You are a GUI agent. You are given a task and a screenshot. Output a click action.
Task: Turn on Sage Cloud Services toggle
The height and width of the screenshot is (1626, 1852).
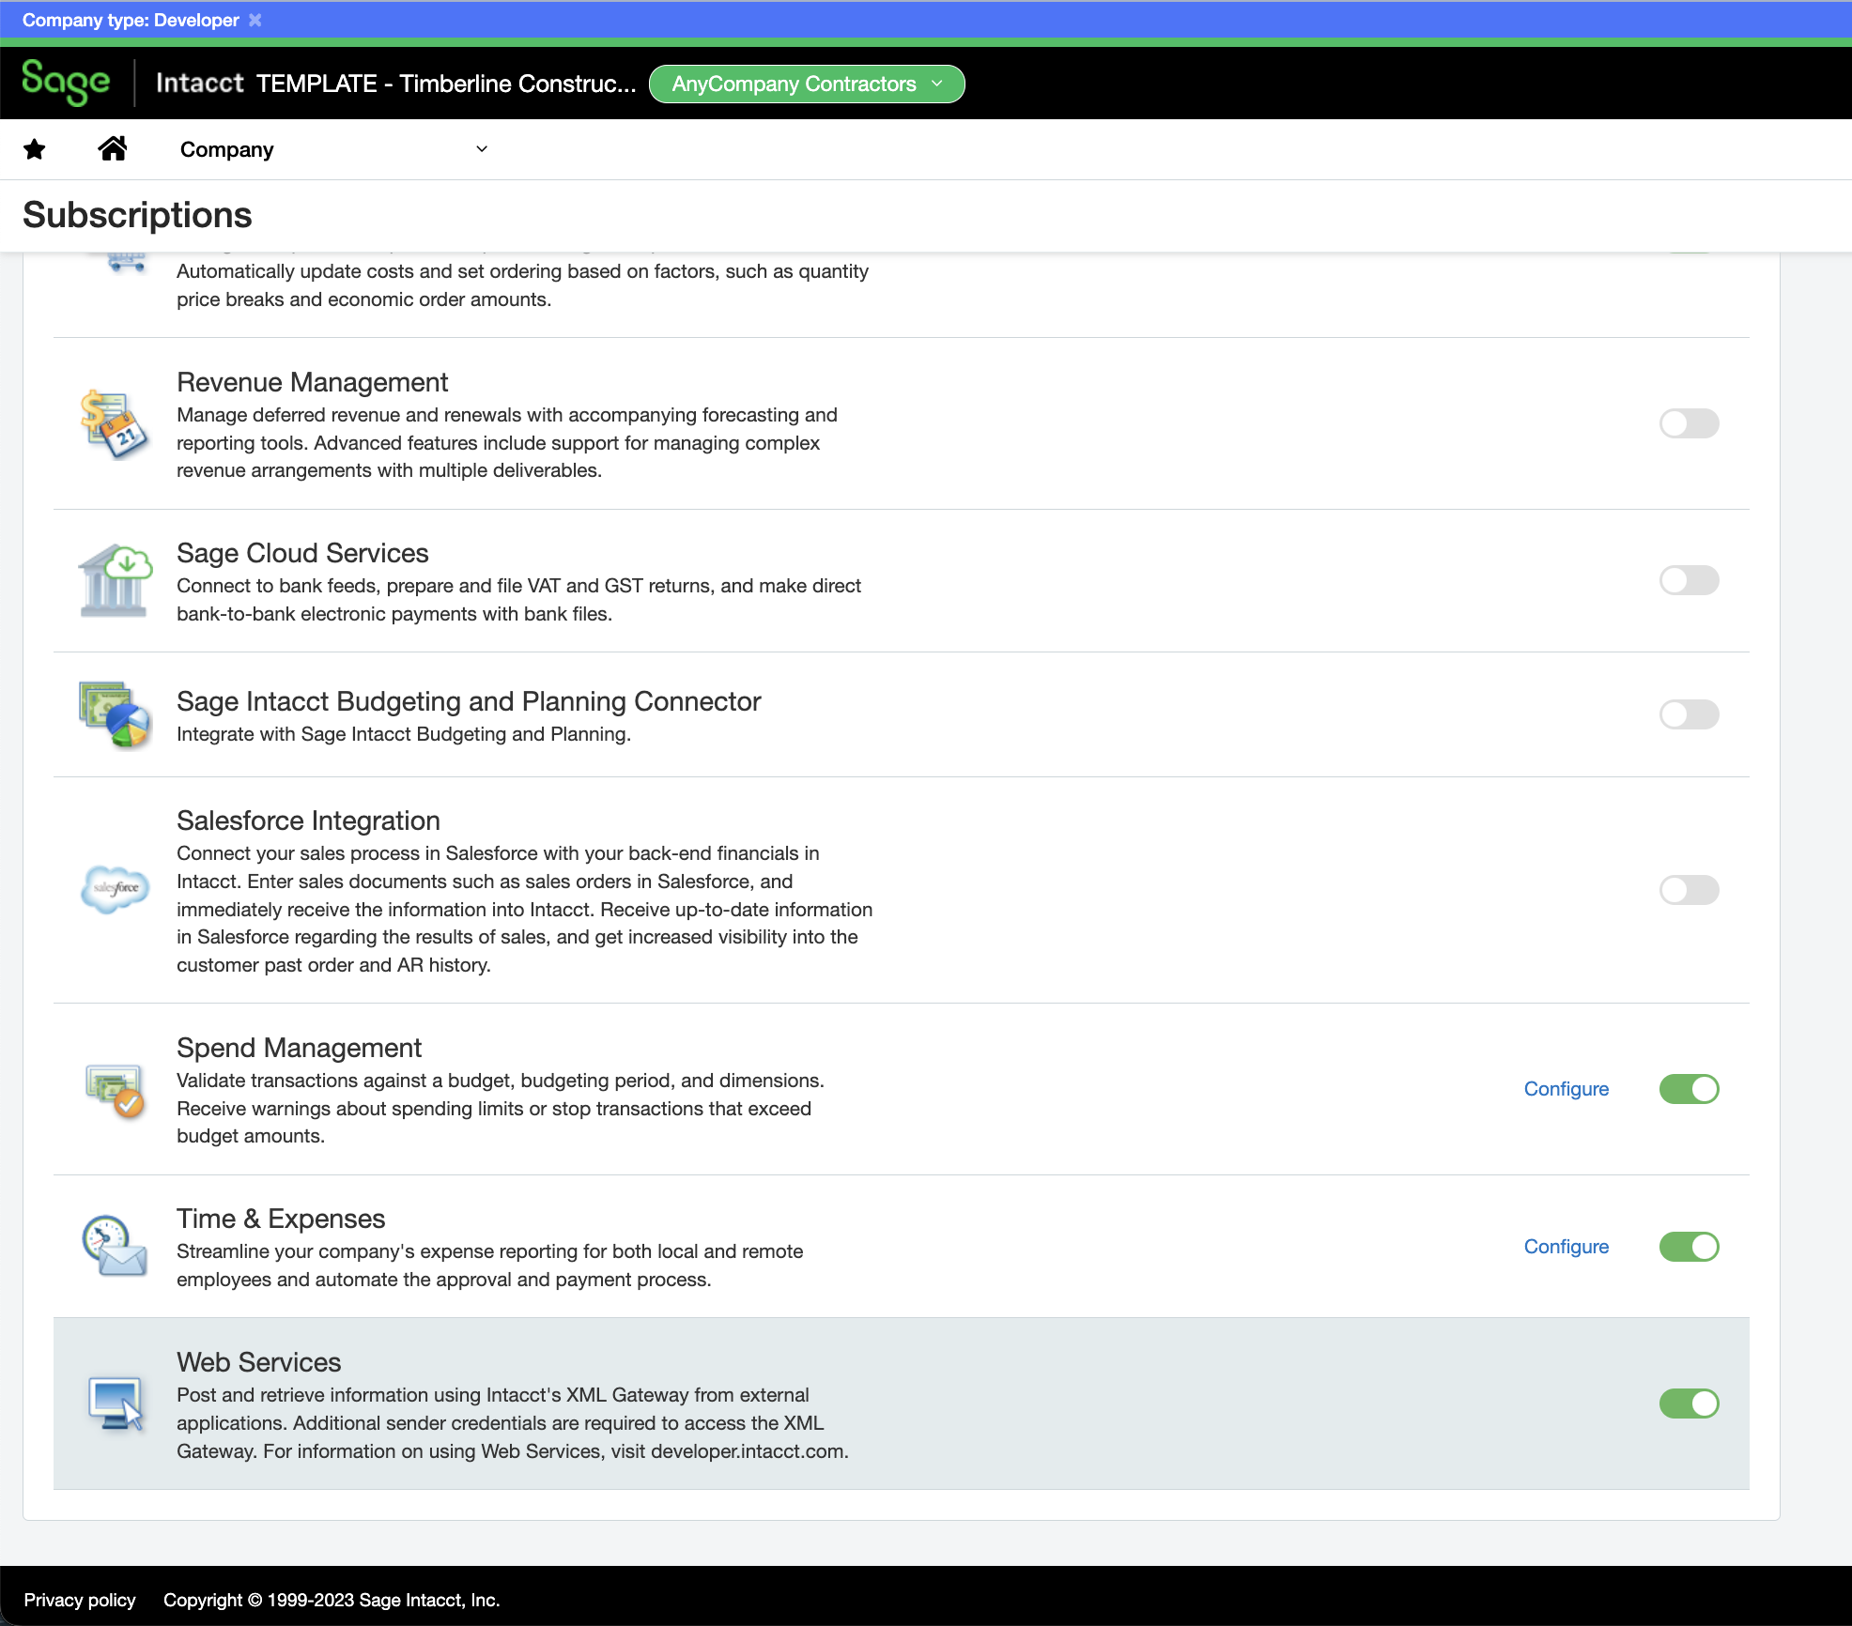[1689, 580]
